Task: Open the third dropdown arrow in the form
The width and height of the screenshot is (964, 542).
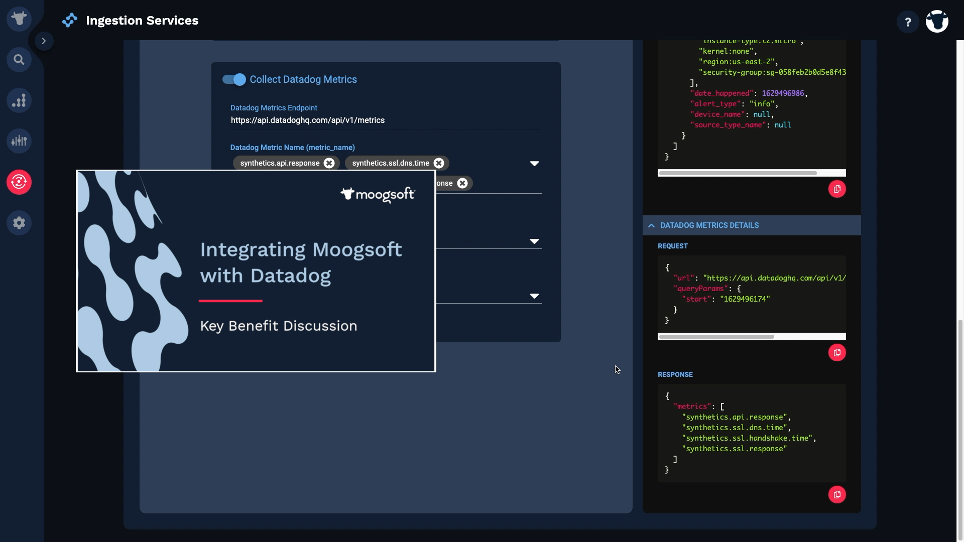Action: click(x=534, y=296)
